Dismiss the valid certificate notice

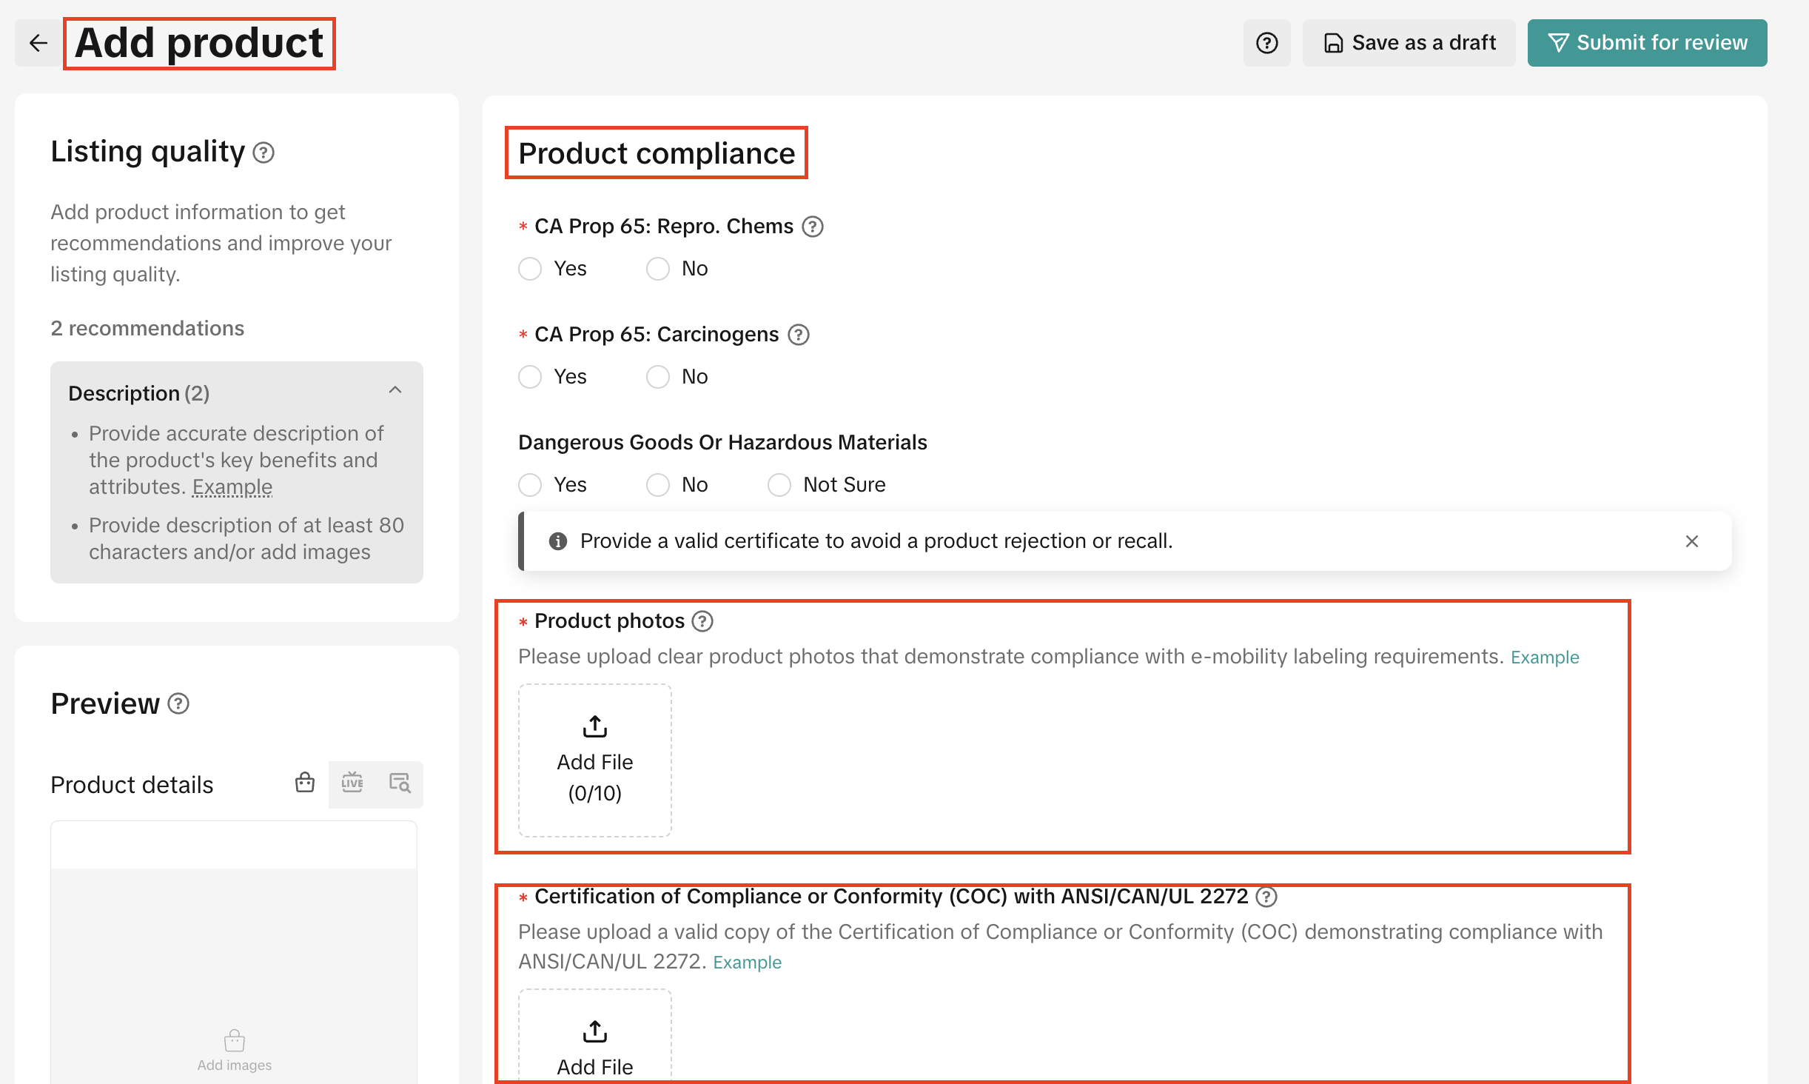click(x=1691, y=541)
